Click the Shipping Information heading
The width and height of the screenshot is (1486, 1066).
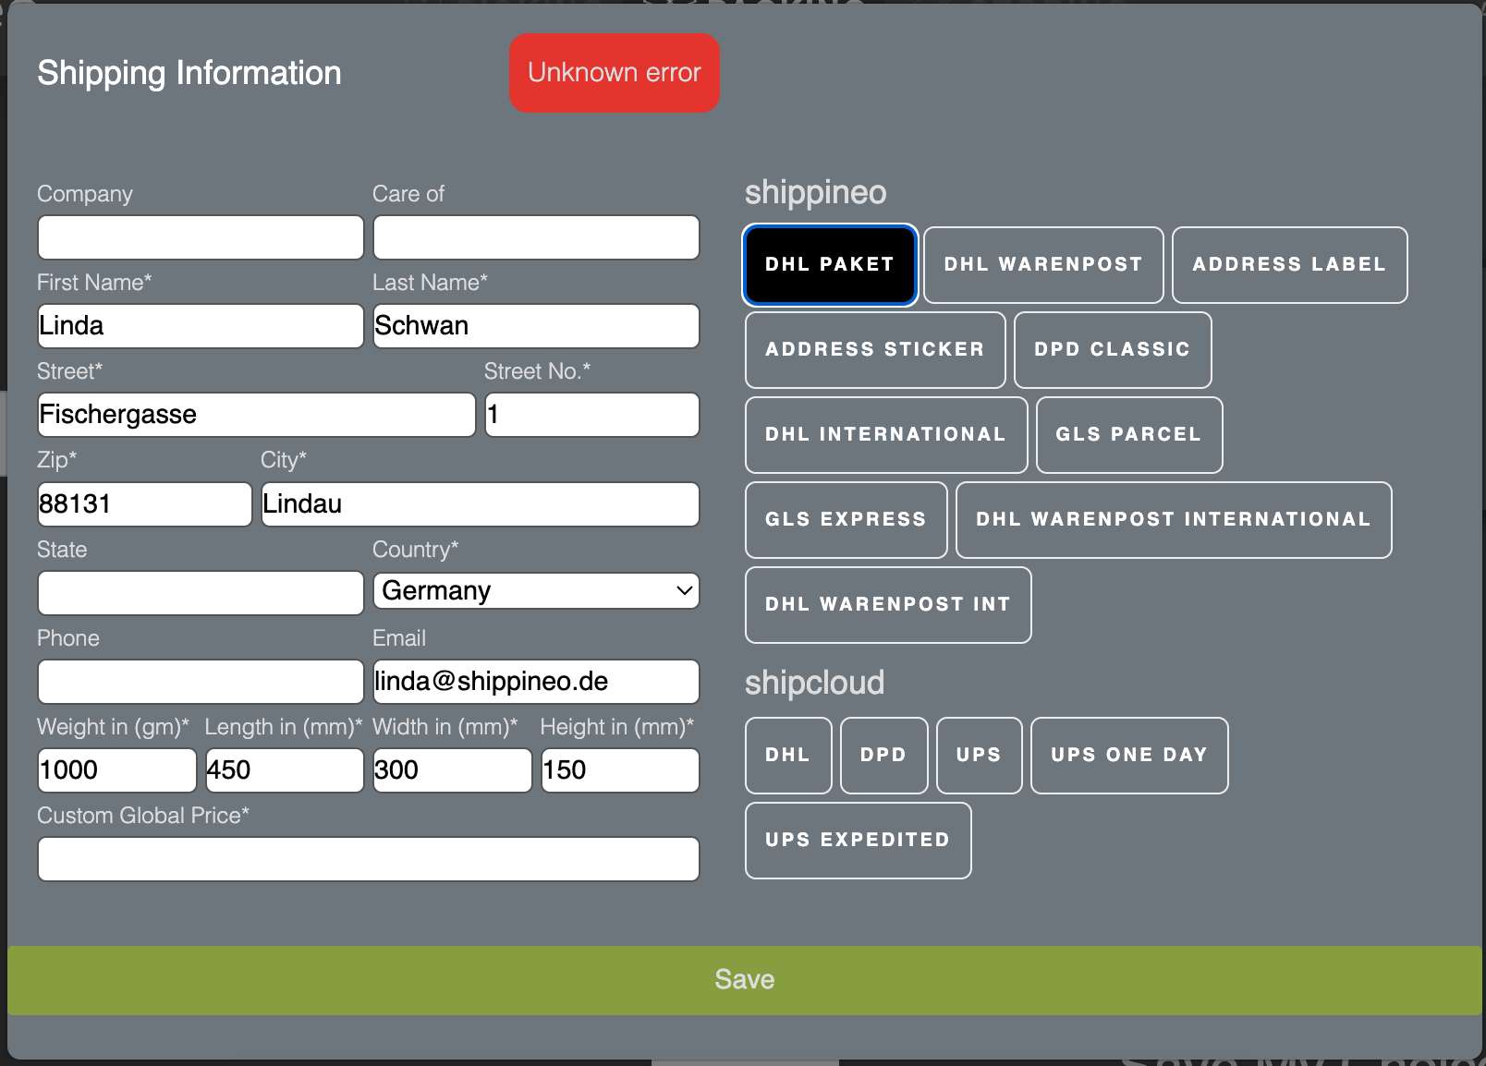[189, 73]
